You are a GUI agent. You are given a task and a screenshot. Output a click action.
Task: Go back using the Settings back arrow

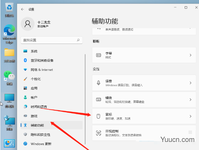(x=23, y=9)
